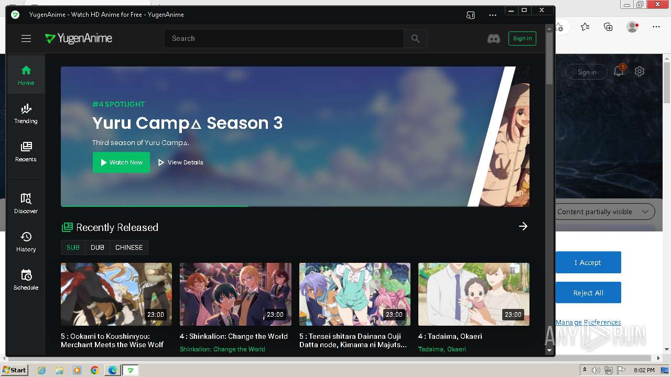Image resolution: width=671 pixels, height=377 pixels.
Task: Click View Details for Yuru Camp
Action: (x=180, y=162)
